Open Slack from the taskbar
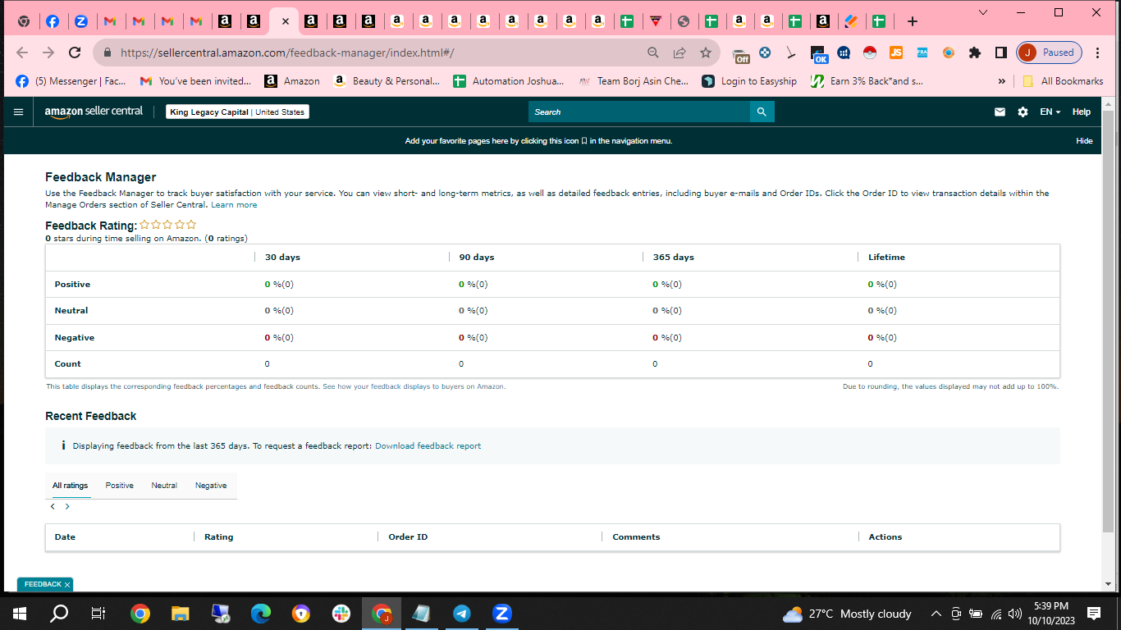This screenshot has width=1121, height=630. click(341, 614)
